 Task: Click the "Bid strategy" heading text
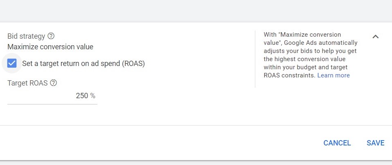click(26, 36)
